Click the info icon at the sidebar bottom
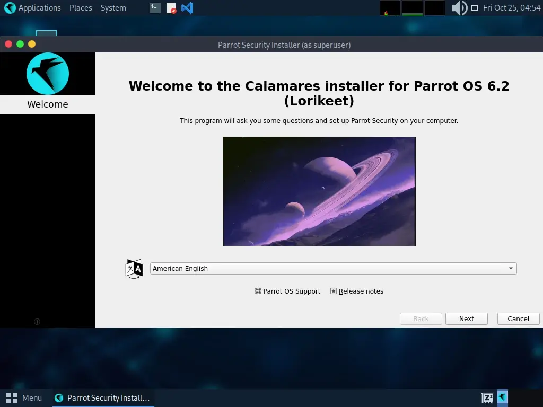This screenshot has width=543, height=407. pos(37,321)
